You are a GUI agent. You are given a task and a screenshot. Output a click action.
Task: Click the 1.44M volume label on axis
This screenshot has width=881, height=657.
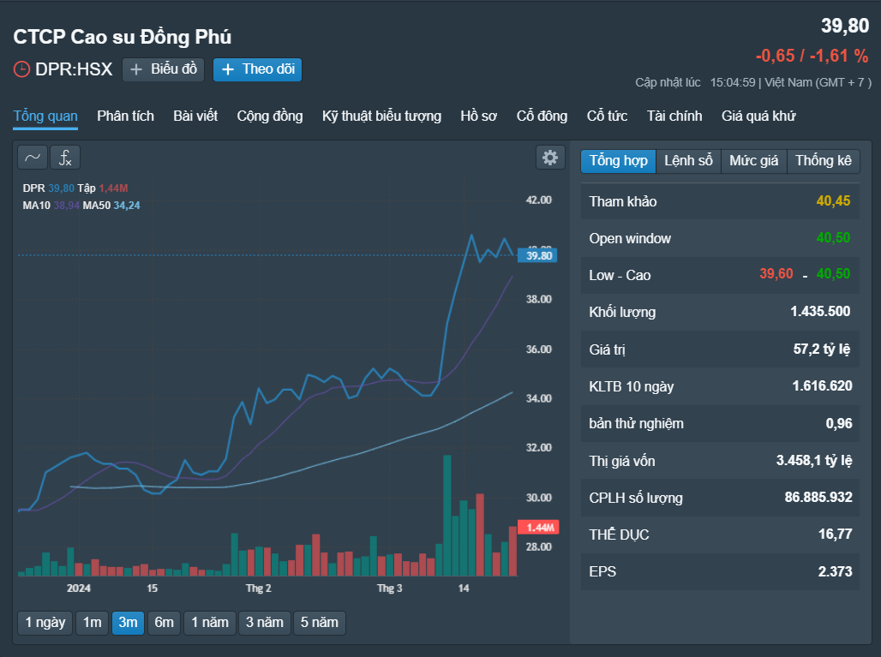[x=538, y=528]
